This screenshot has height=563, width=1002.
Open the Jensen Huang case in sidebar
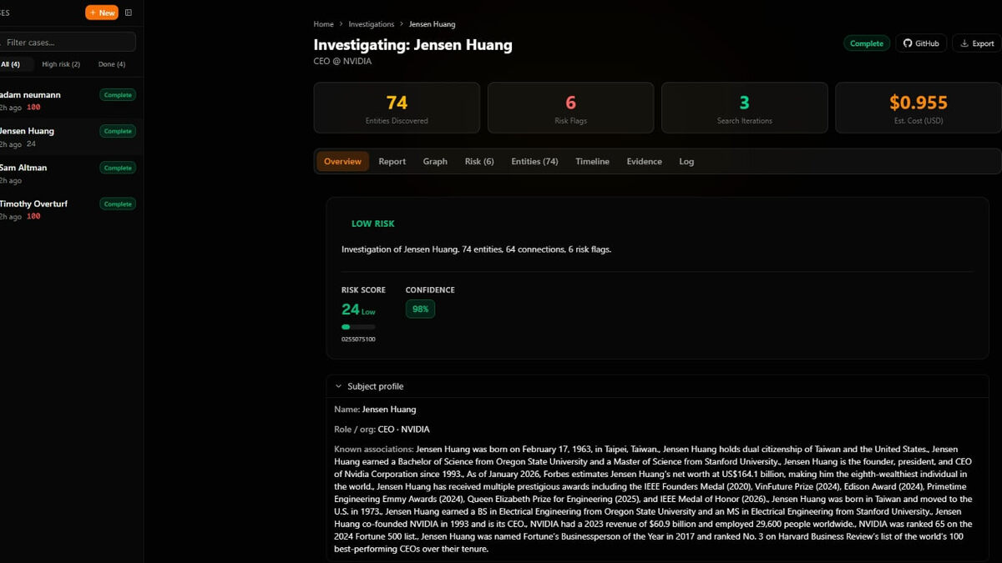(69, 137)
